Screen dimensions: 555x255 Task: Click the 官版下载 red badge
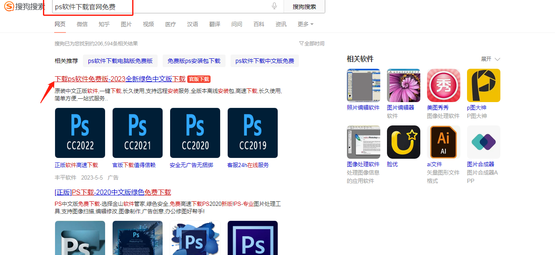199,79
